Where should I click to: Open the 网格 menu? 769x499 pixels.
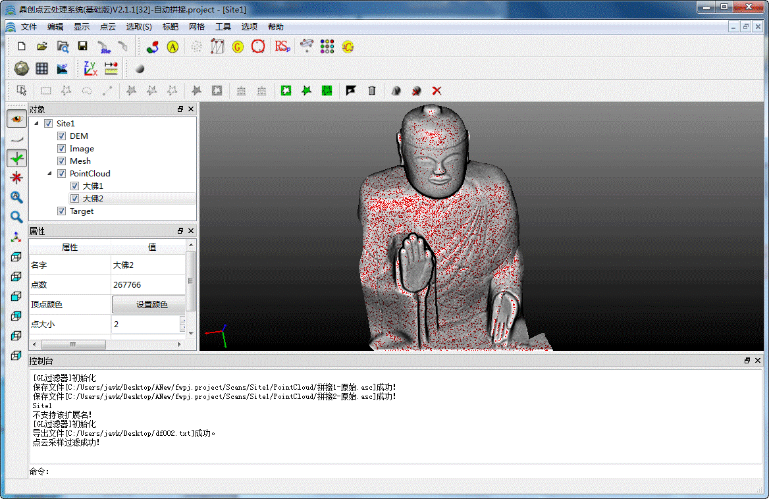(196, 27)
